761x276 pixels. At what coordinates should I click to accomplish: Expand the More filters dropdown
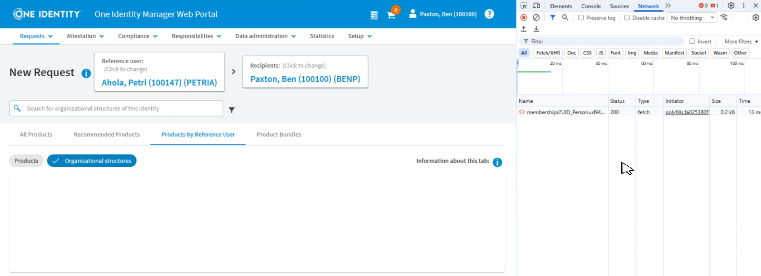[x=741, y=41]
